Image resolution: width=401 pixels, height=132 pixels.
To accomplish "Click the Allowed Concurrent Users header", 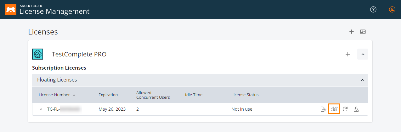I will click(x=153, y=95).
